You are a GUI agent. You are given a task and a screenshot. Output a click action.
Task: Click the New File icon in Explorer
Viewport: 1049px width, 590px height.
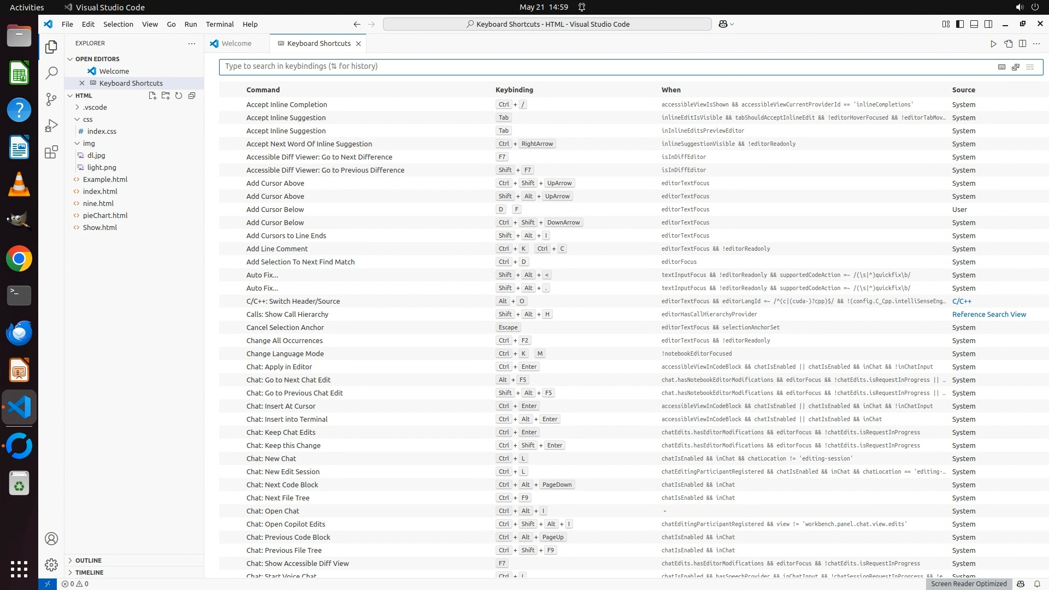(152, 96)
